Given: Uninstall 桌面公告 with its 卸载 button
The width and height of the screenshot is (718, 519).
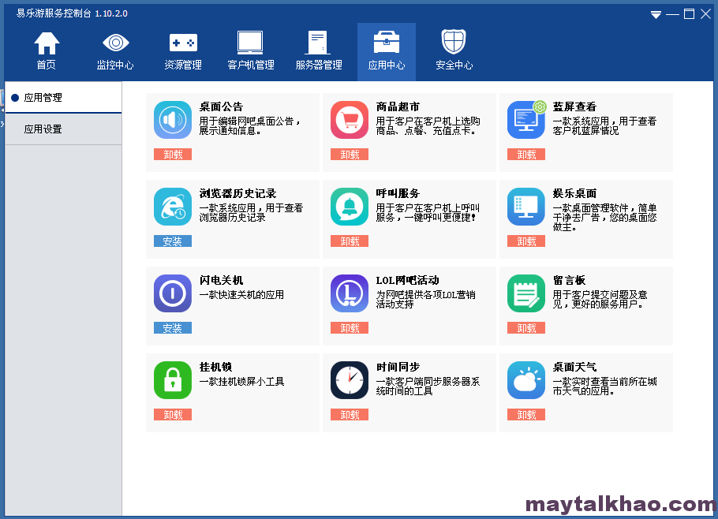Looking at the screenshot, I should click(173, 155).
